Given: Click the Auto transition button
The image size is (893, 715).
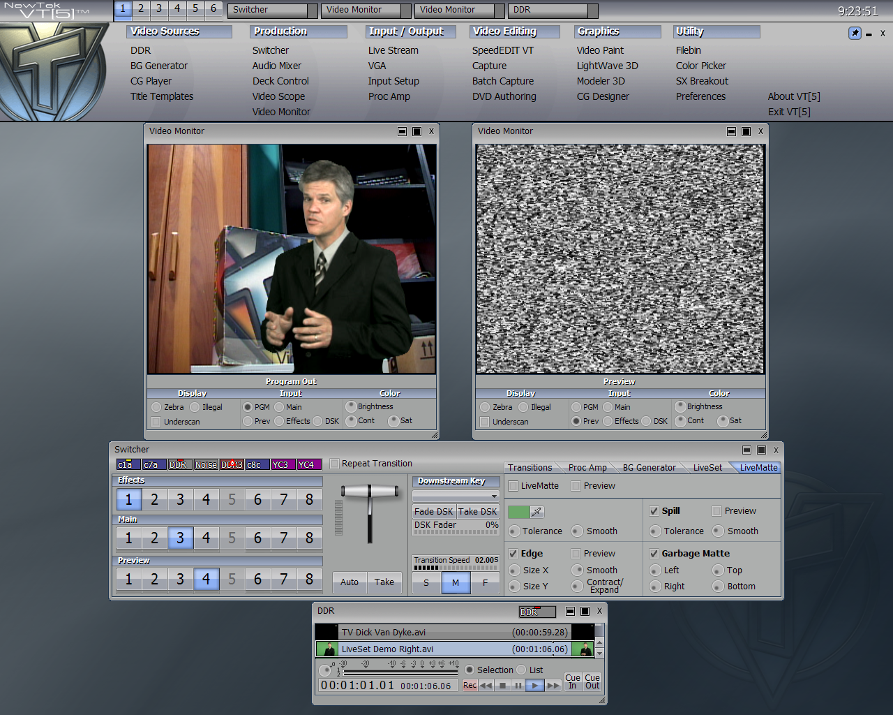Looking at the screenshot, I should point(350,582).
